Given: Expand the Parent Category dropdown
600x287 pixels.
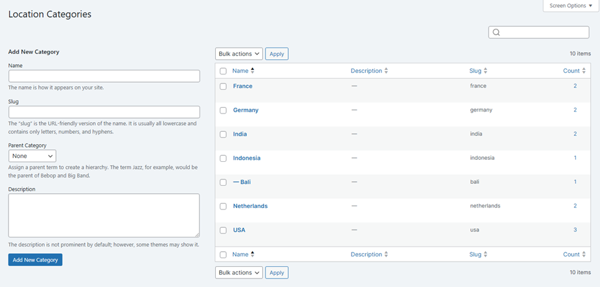Looking at the screenshot, I should point(32,156).
